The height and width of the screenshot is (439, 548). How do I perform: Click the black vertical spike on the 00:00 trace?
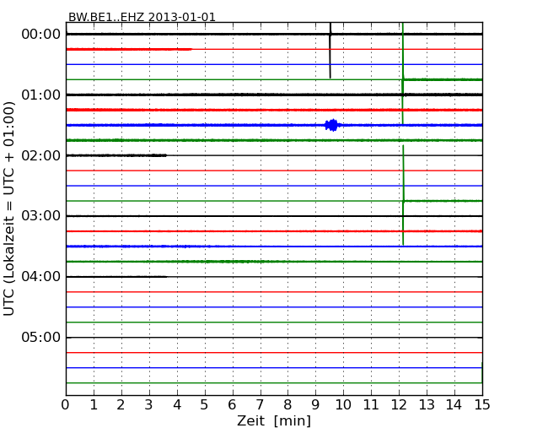[330, 51]
